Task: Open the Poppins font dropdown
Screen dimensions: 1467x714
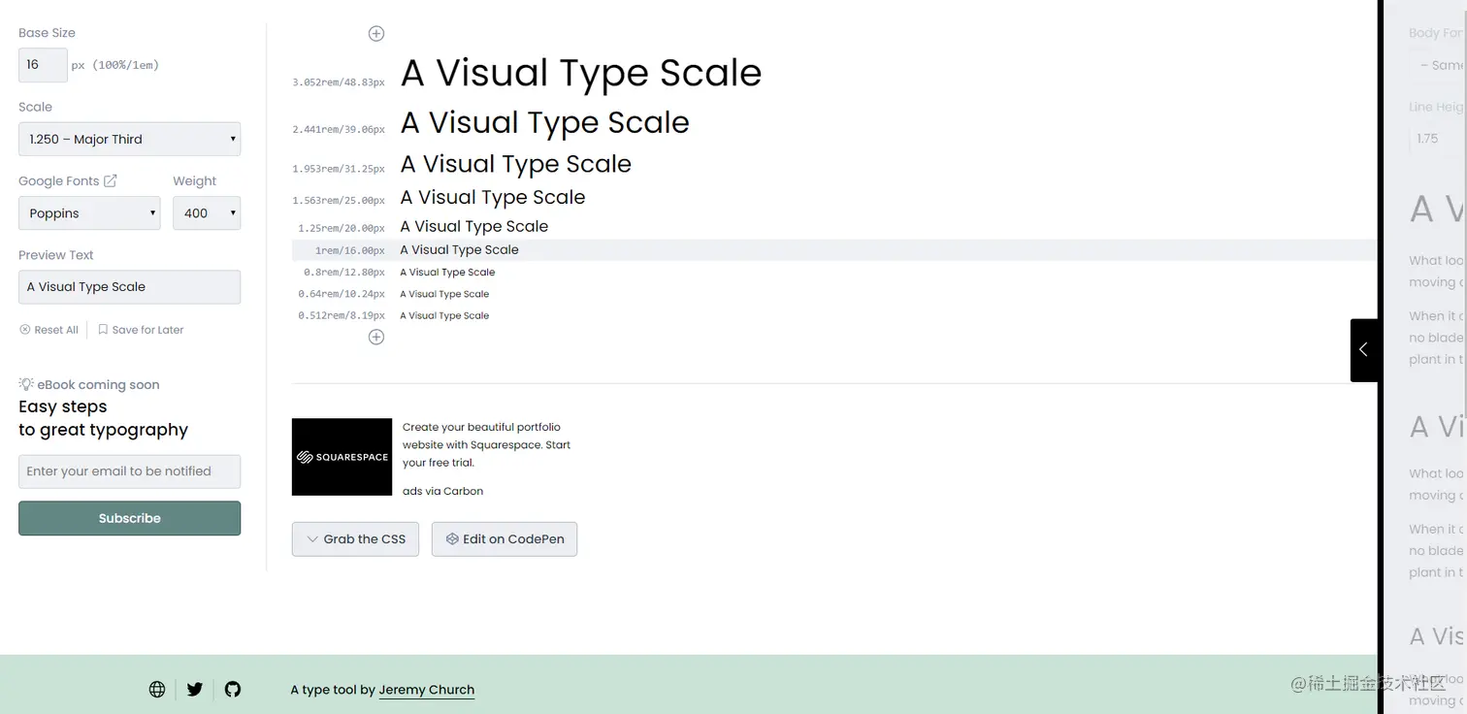Action: point(89,213)
